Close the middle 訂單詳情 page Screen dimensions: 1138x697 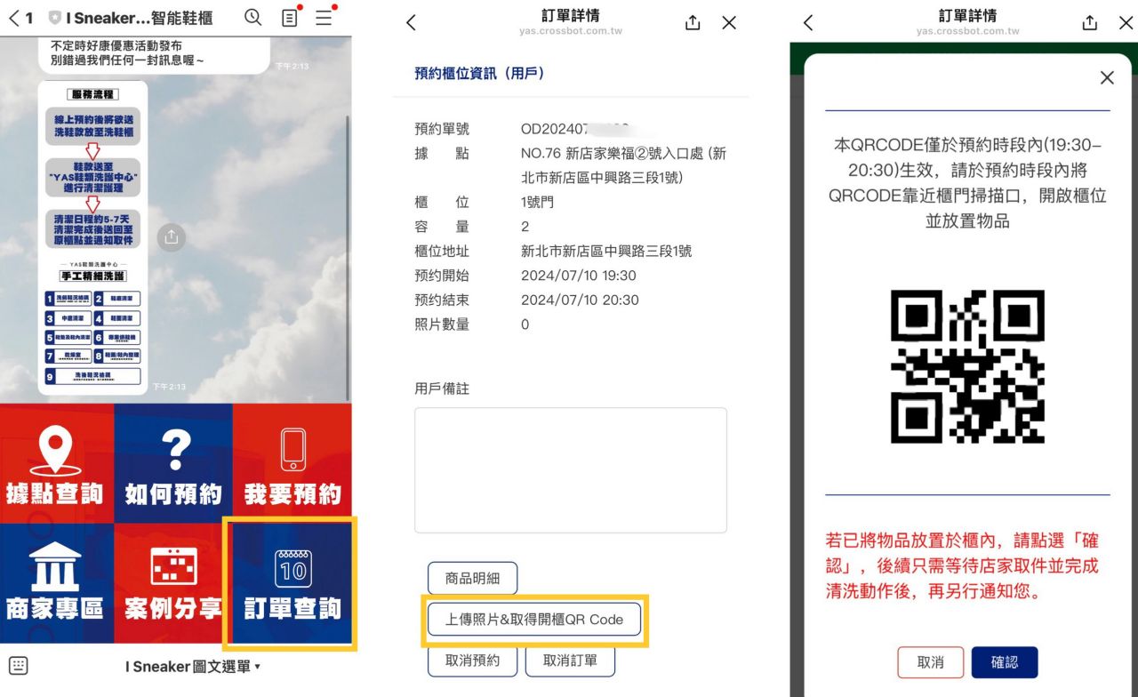pyautogui.click(x=729, y=23)
